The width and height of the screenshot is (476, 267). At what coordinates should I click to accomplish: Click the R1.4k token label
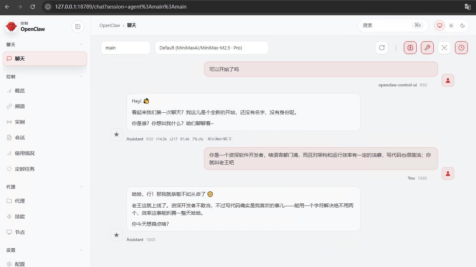(x=185, y=139)
